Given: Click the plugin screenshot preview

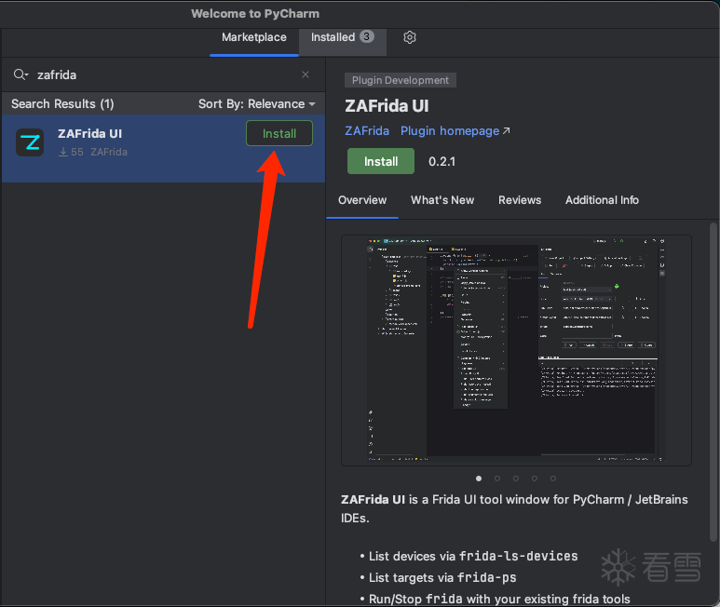Looking at the screenshot, I should pos(516,350).
